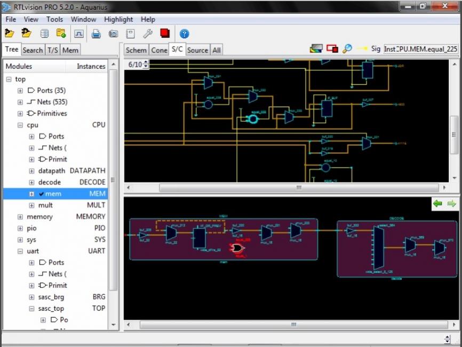Open the wrench settings tool
The width and height of the screenshot is (462, 347).
pyautogui.click(x=148, y=34)
